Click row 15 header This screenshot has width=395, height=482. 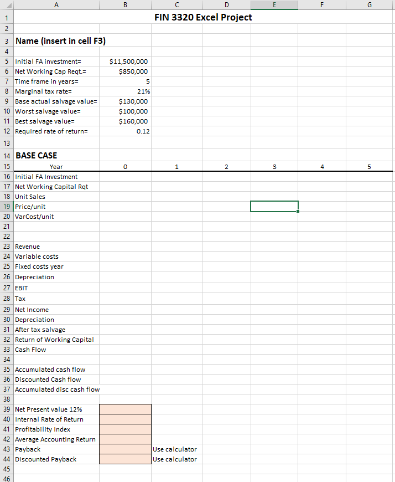[x=7, y=167]
